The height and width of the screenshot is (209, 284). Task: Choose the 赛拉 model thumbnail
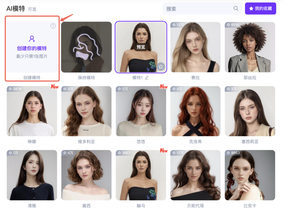click(196, 47)
